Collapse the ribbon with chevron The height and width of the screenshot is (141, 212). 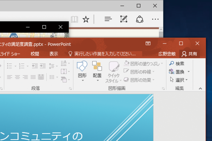pos(200,88)
